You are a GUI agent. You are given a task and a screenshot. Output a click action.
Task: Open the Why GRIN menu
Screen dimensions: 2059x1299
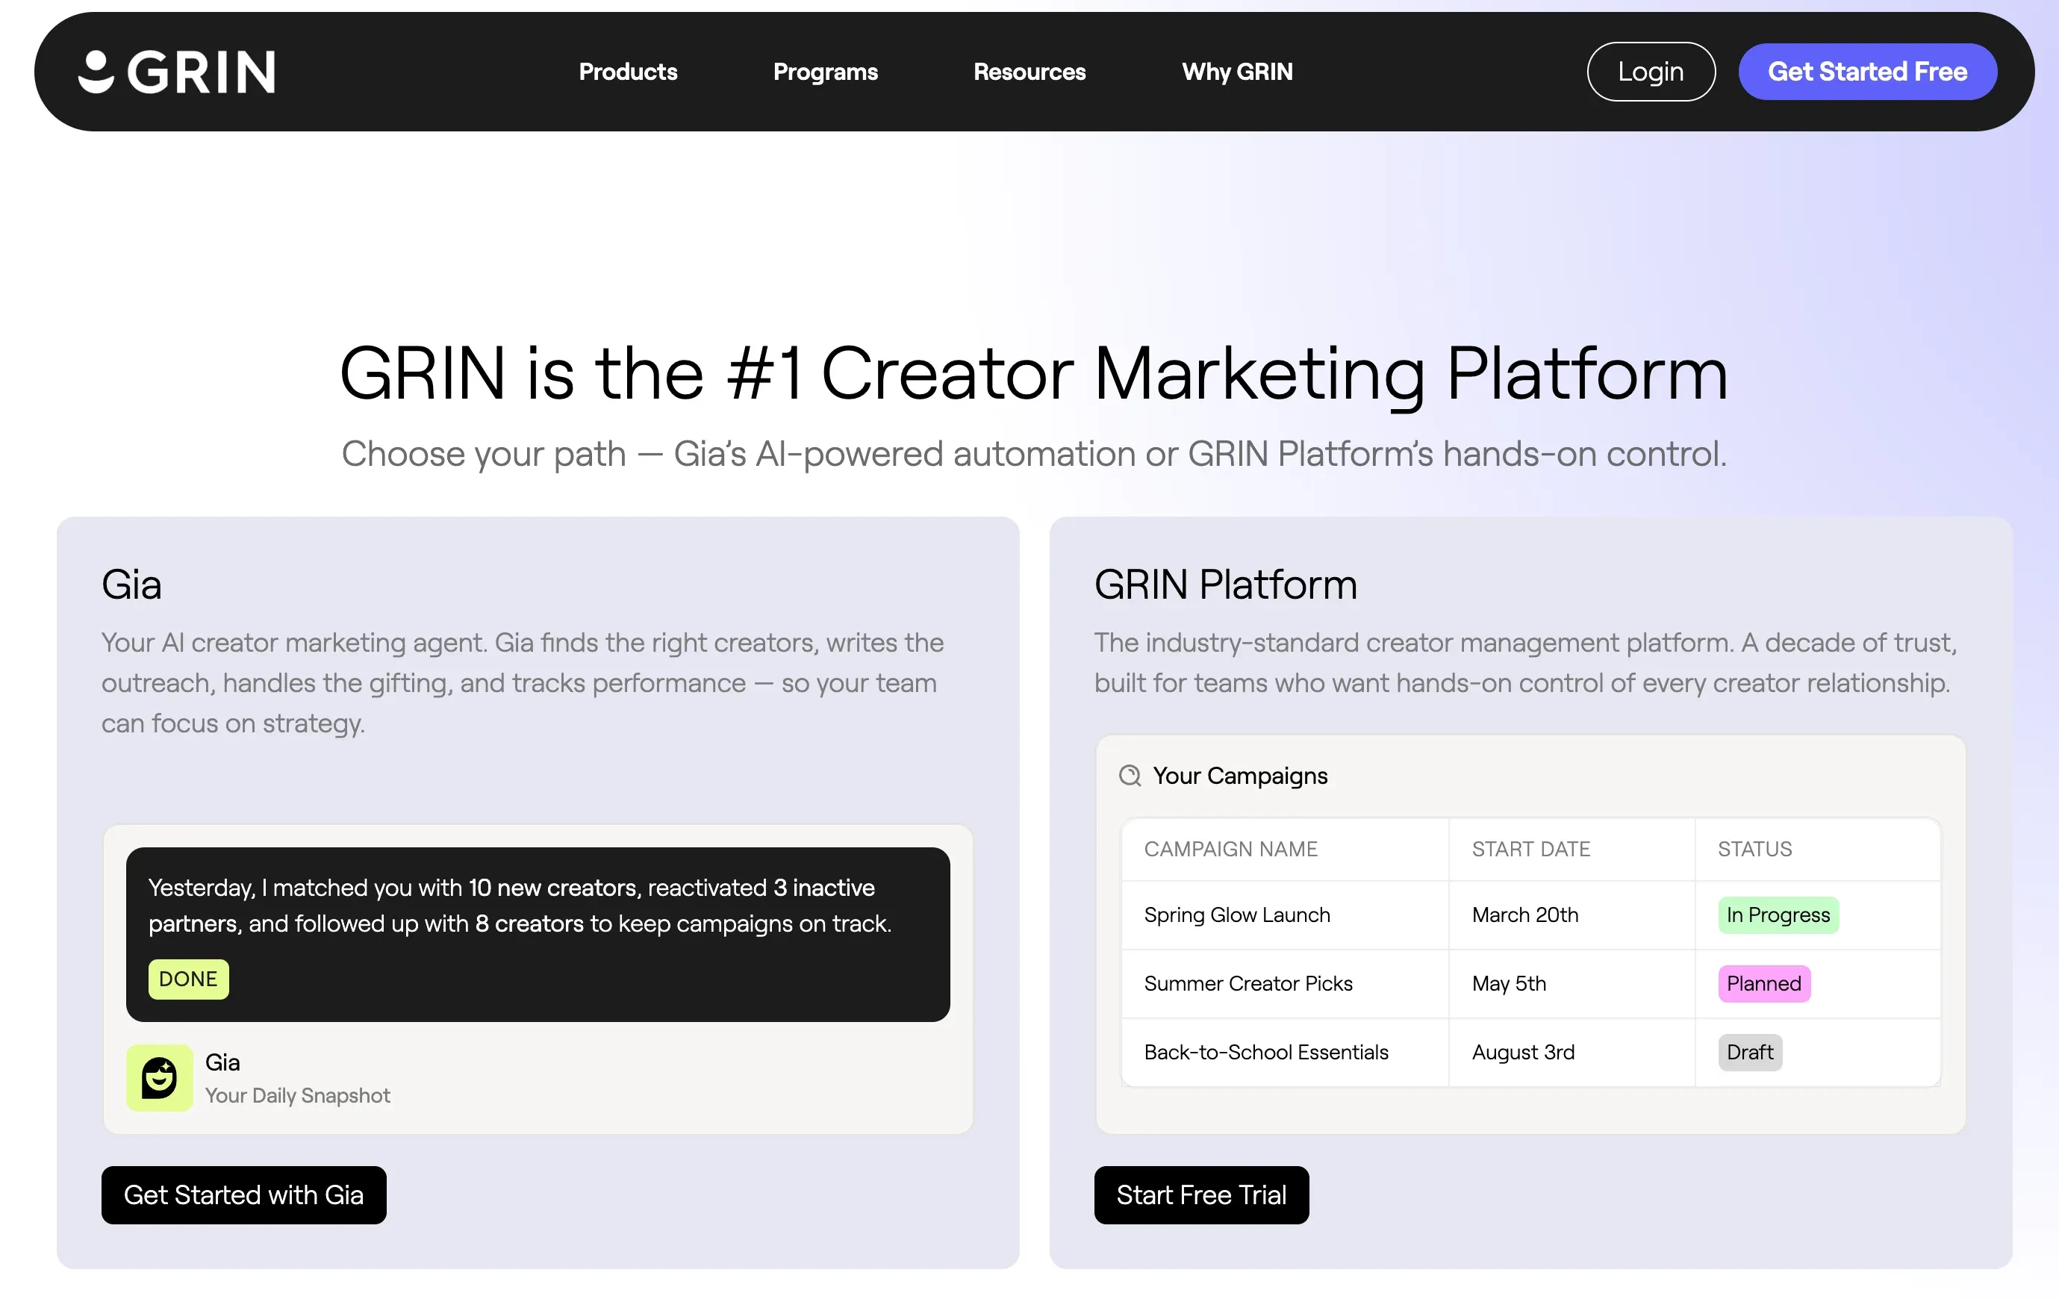tap(1236, 72)
